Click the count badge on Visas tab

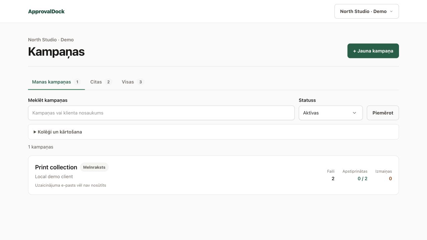(140, 82)
